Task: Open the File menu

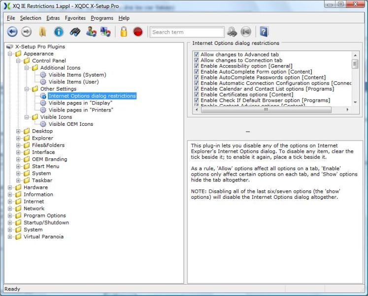Action: tap(11, 18)
